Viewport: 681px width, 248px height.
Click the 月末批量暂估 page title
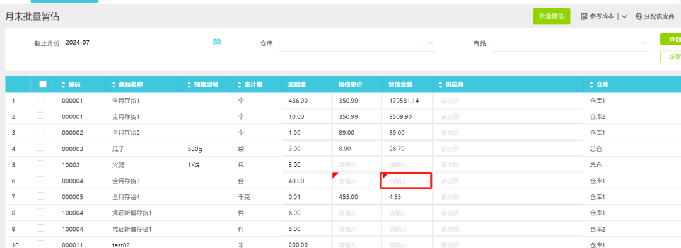(x=32, y=16)
